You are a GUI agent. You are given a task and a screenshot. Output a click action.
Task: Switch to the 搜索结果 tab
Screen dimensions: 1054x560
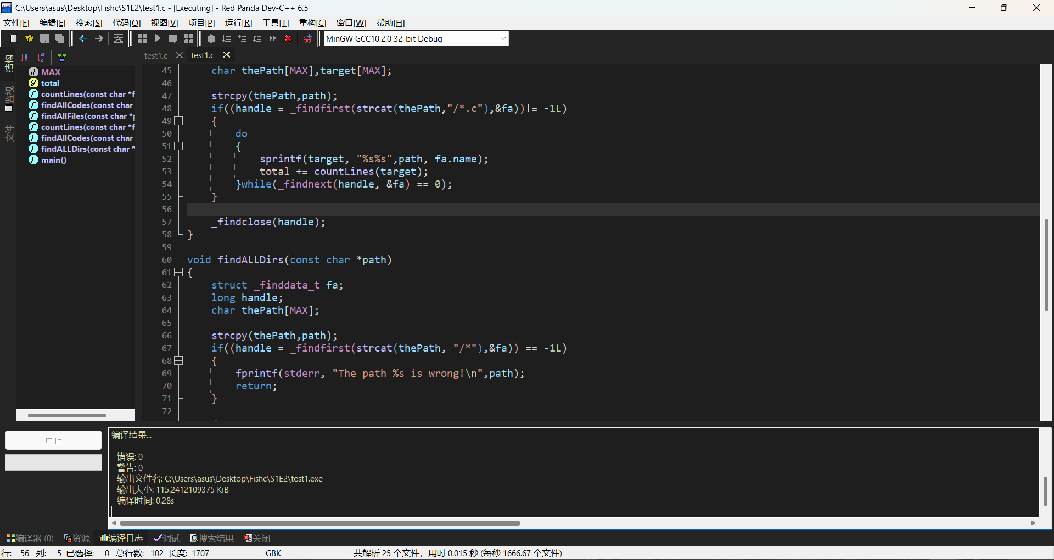point(212,538)
